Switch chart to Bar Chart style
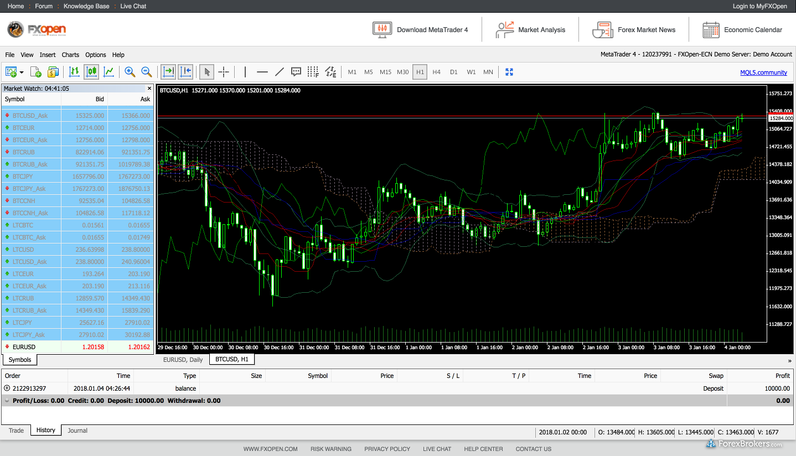This screenshot has width=796, height=456. [x=74, y=71]
